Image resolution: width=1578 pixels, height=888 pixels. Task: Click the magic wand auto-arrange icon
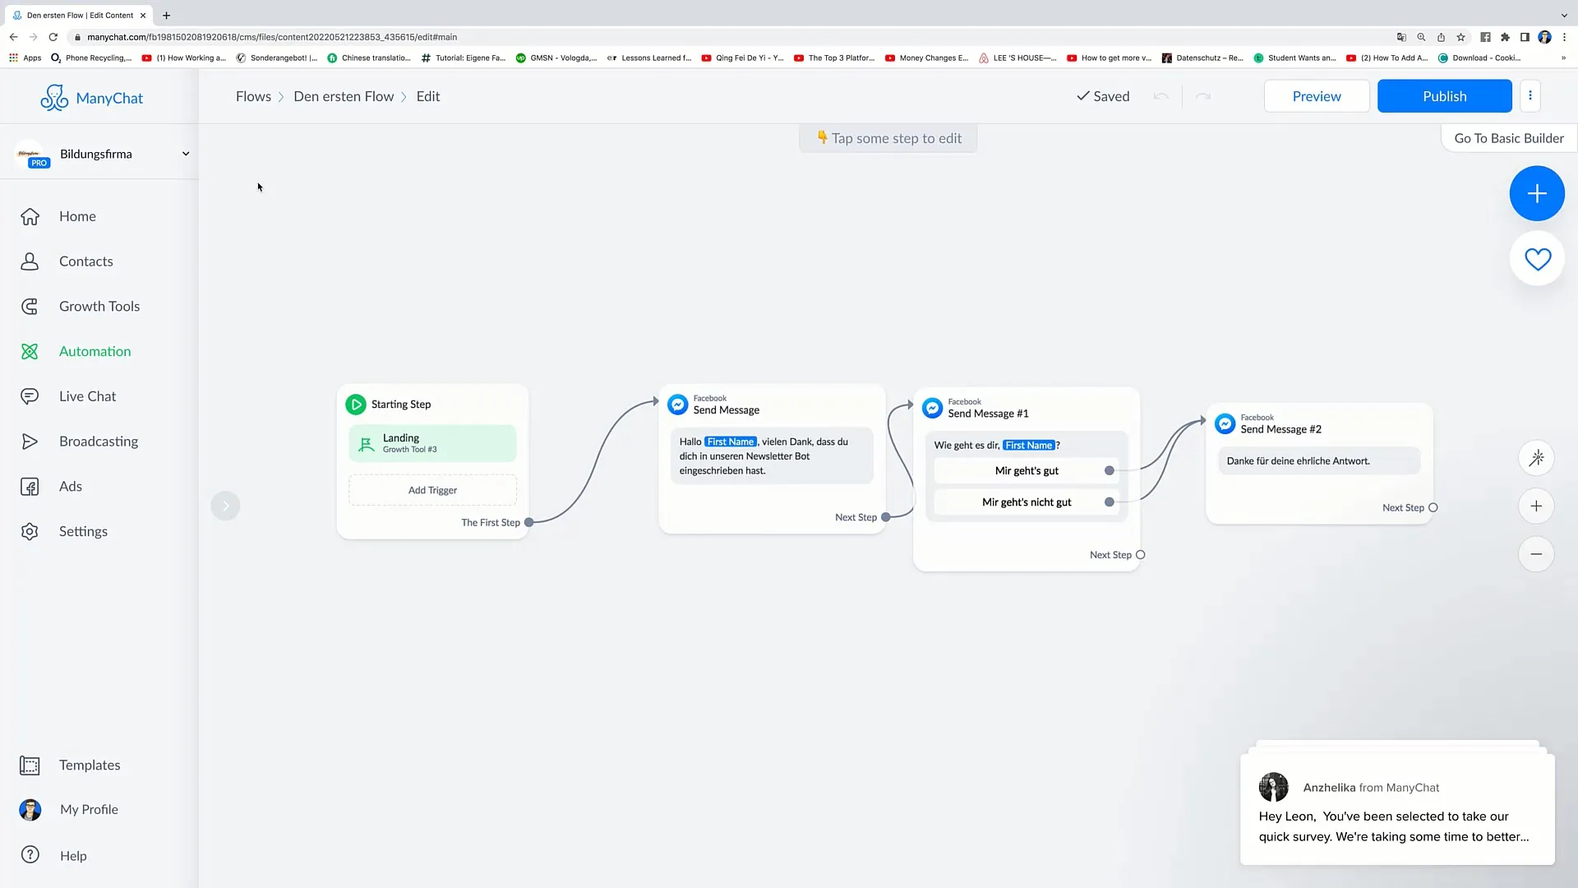[1536, 458]
